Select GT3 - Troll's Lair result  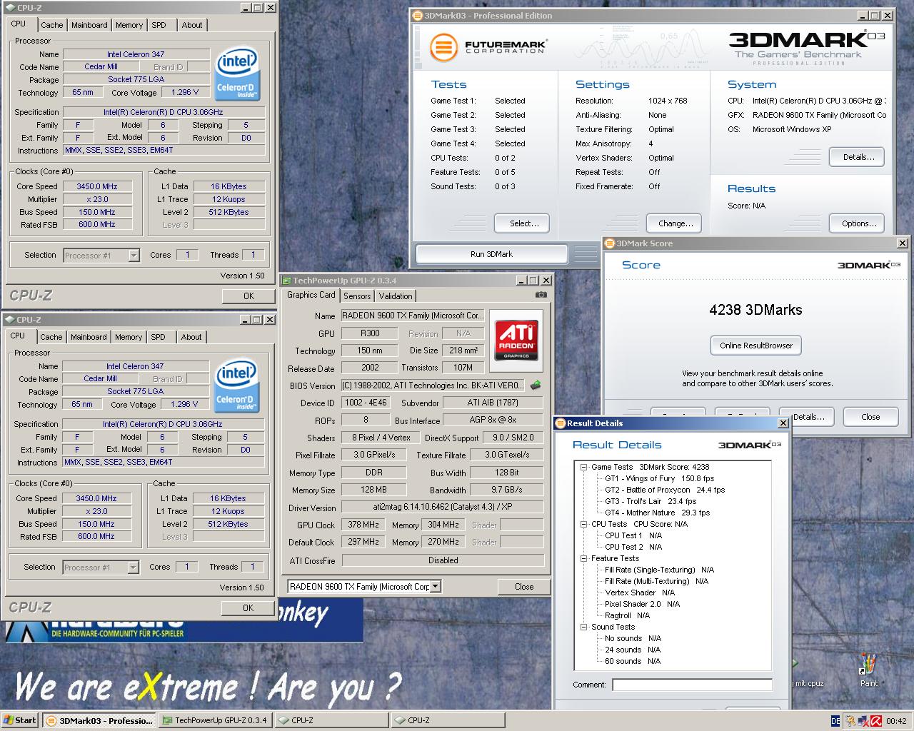[651, 501]
